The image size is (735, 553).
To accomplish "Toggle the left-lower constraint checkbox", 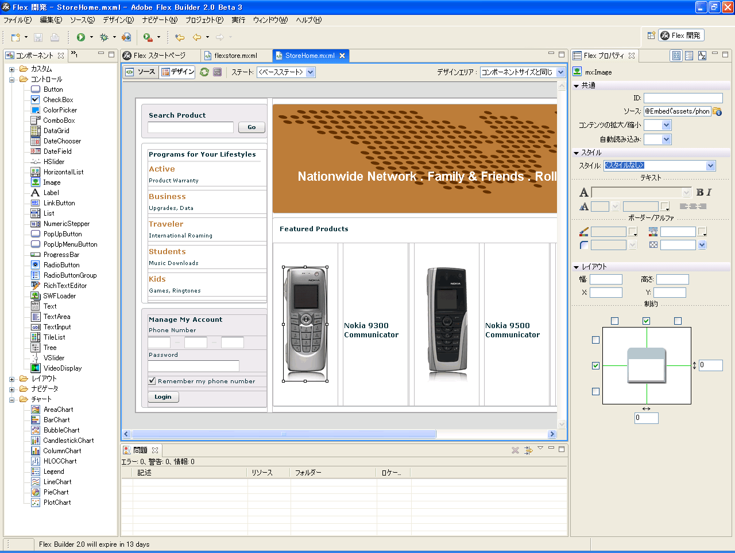I will pyautogui.click(x=595, y=391).
